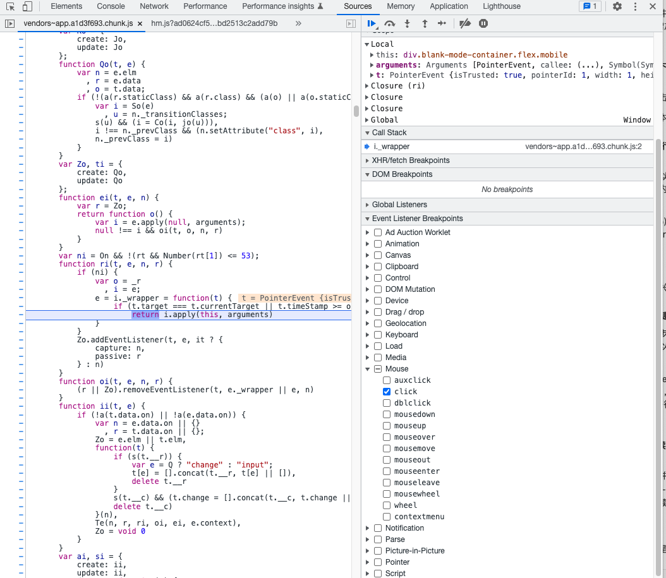Switch to the hm.js file tab
Image resolution: width=666 pixels, height=578 pixels.
point(214,23)
